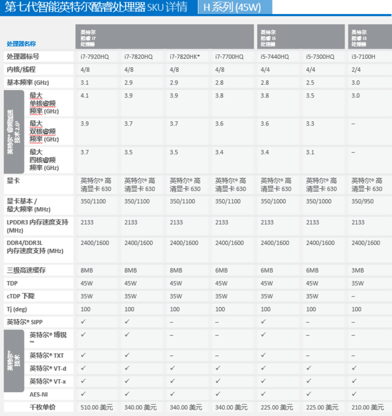Click the VT-d checkmark for i3-7100H

pos(354,368)
